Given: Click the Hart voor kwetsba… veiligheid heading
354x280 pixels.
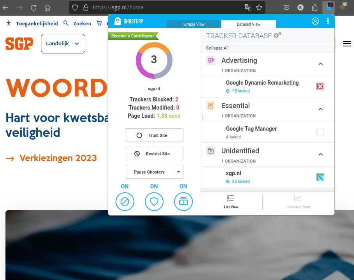Looking at the screenshot, I should click(x=57, y=125).
